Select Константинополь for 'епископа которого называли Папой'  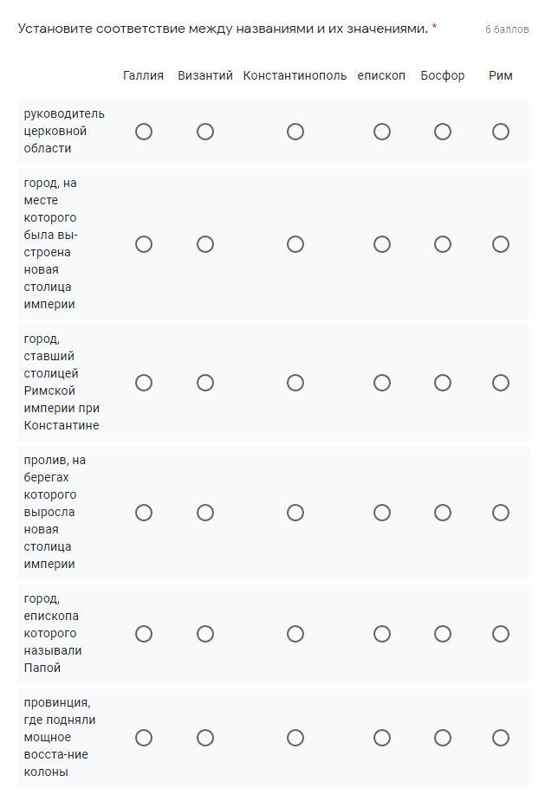(295, 634)
